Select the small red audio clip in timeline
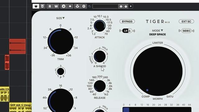 tap(7, 62)
